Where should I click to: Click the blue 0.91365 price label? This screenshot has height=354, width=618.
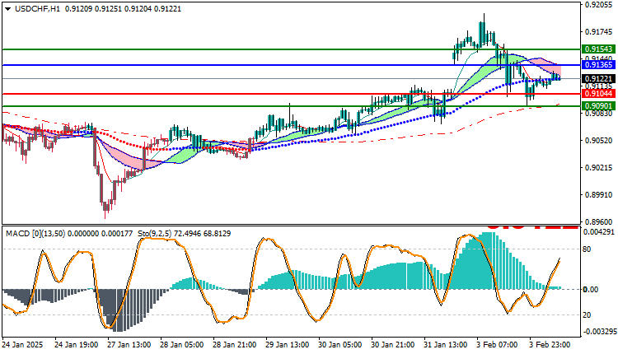point(599,64)
